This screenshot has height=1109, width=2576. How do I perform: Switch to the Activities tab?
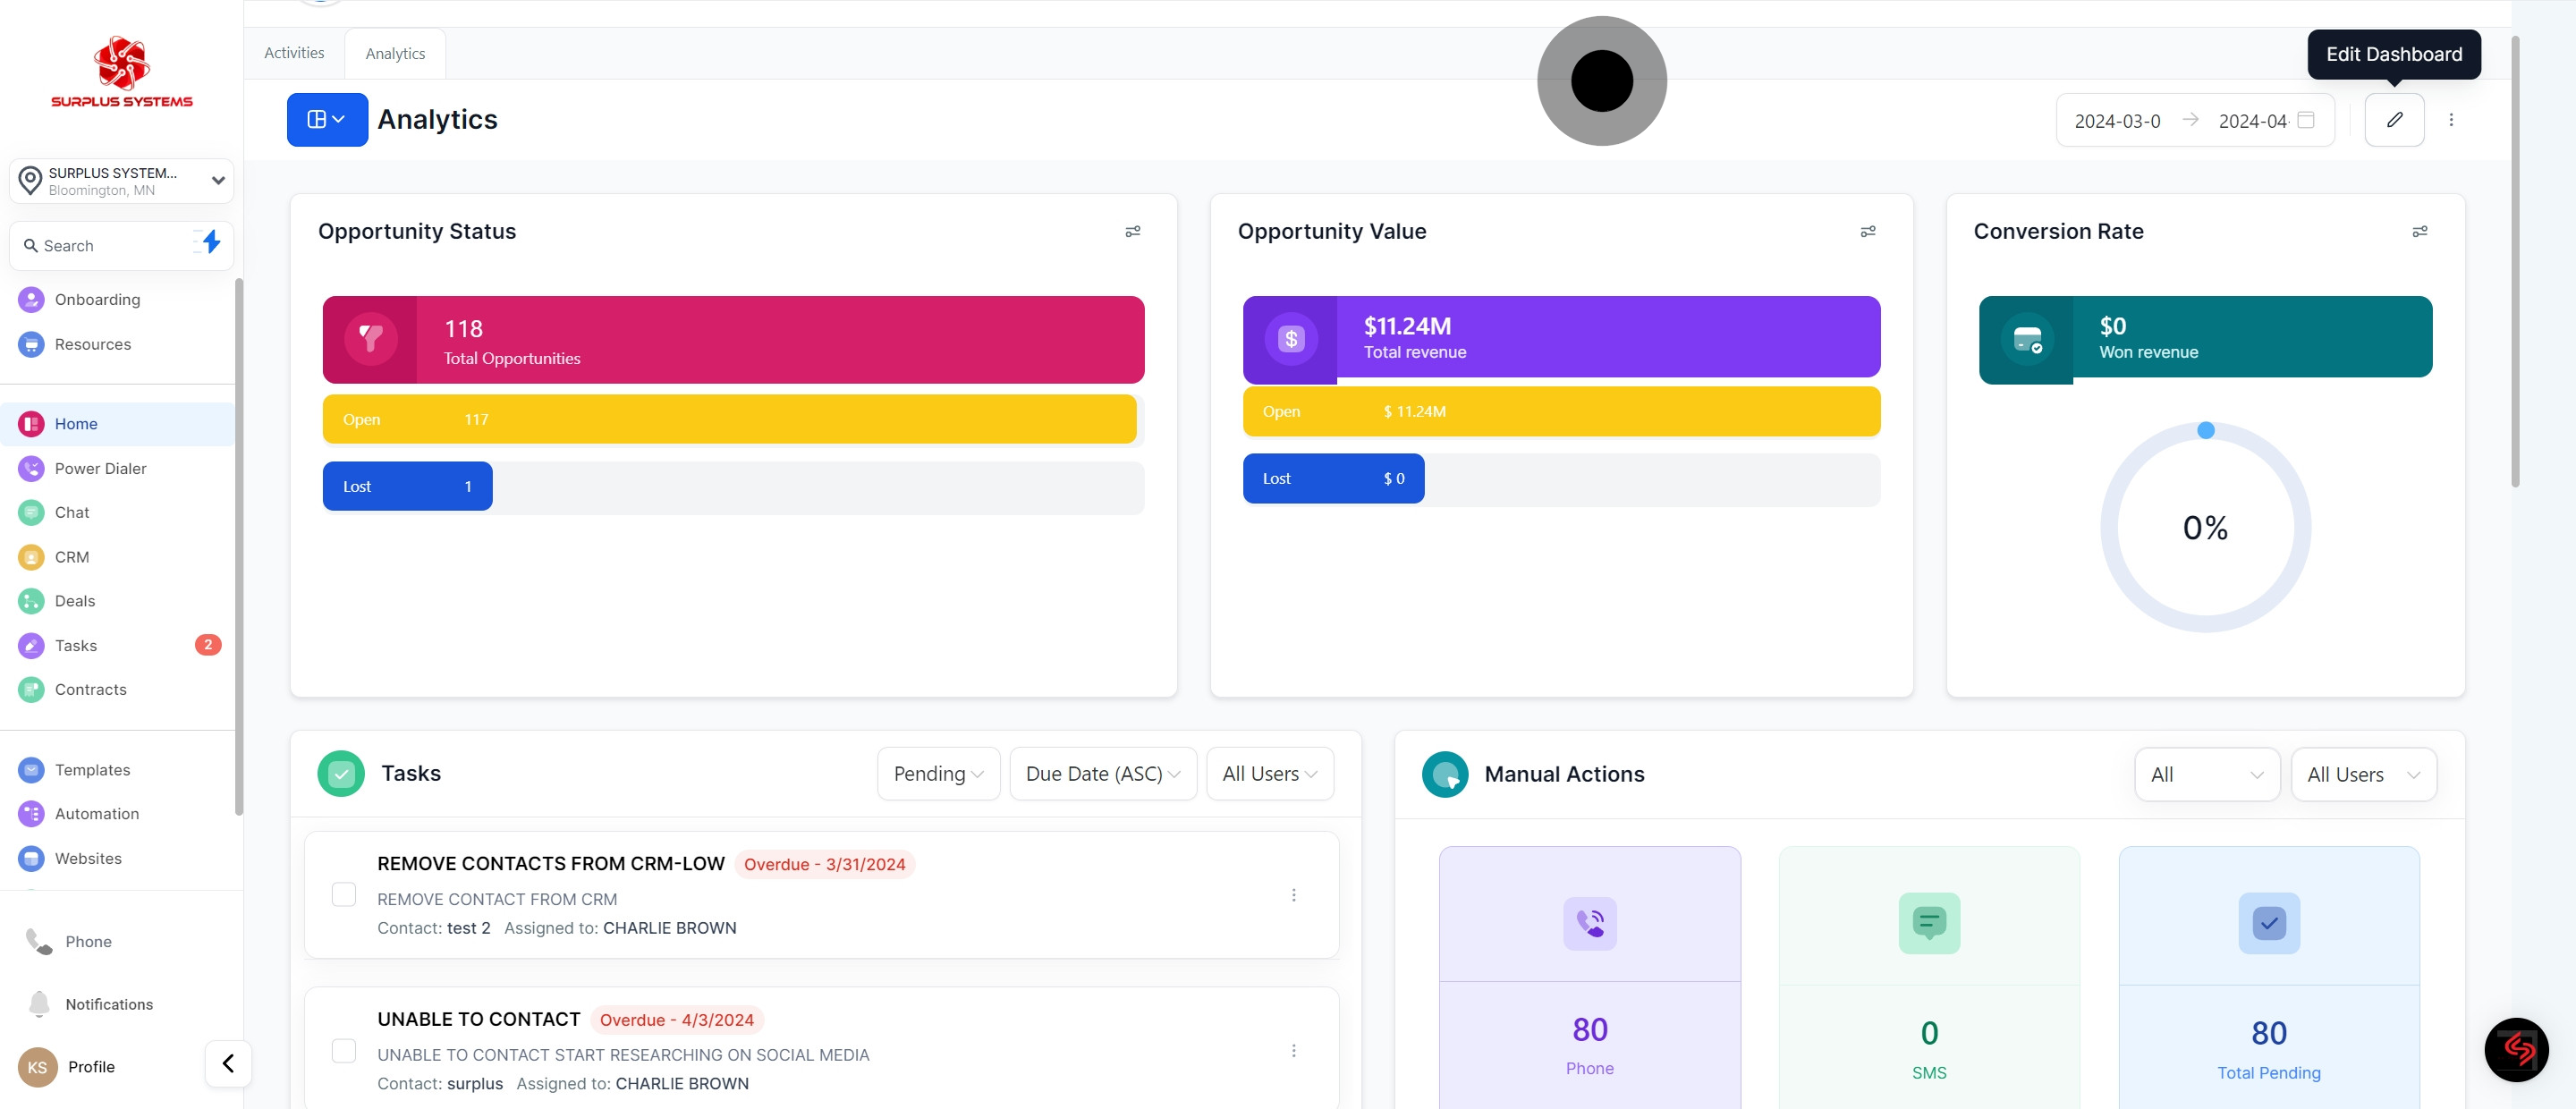tap(294, 53)
